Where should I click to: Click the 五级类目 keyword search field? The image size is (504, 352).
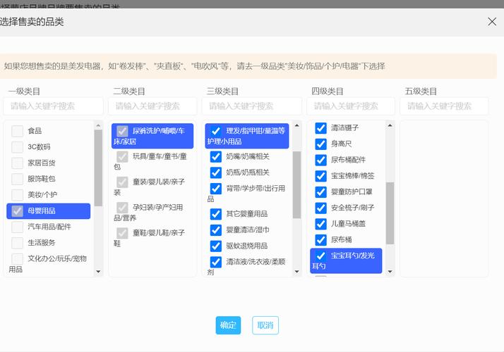tap(444, 106)
